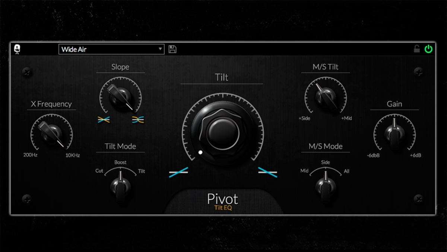Click the +Mid label
This screenshot has width=447, height=252.
point(346,118)
